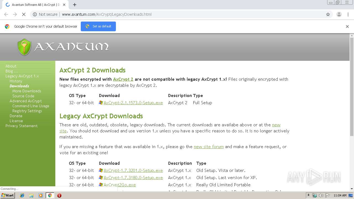Screen dimensions: 354x199
Task: Click 'Old Setup. Last version for XP.' text
Action: tap(227, 177)
